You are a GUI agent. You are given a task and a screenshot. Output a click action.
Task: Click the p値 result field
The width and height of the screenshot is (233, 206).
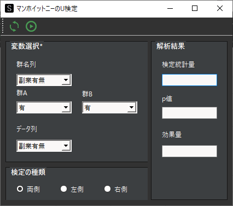(189, 113)
